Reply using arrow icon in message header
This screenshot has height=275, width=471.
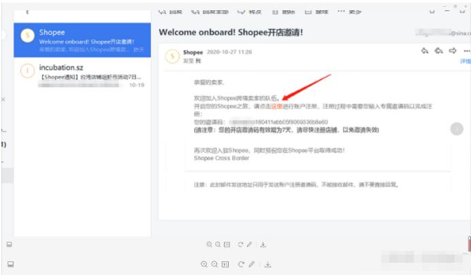click(425, 51)
